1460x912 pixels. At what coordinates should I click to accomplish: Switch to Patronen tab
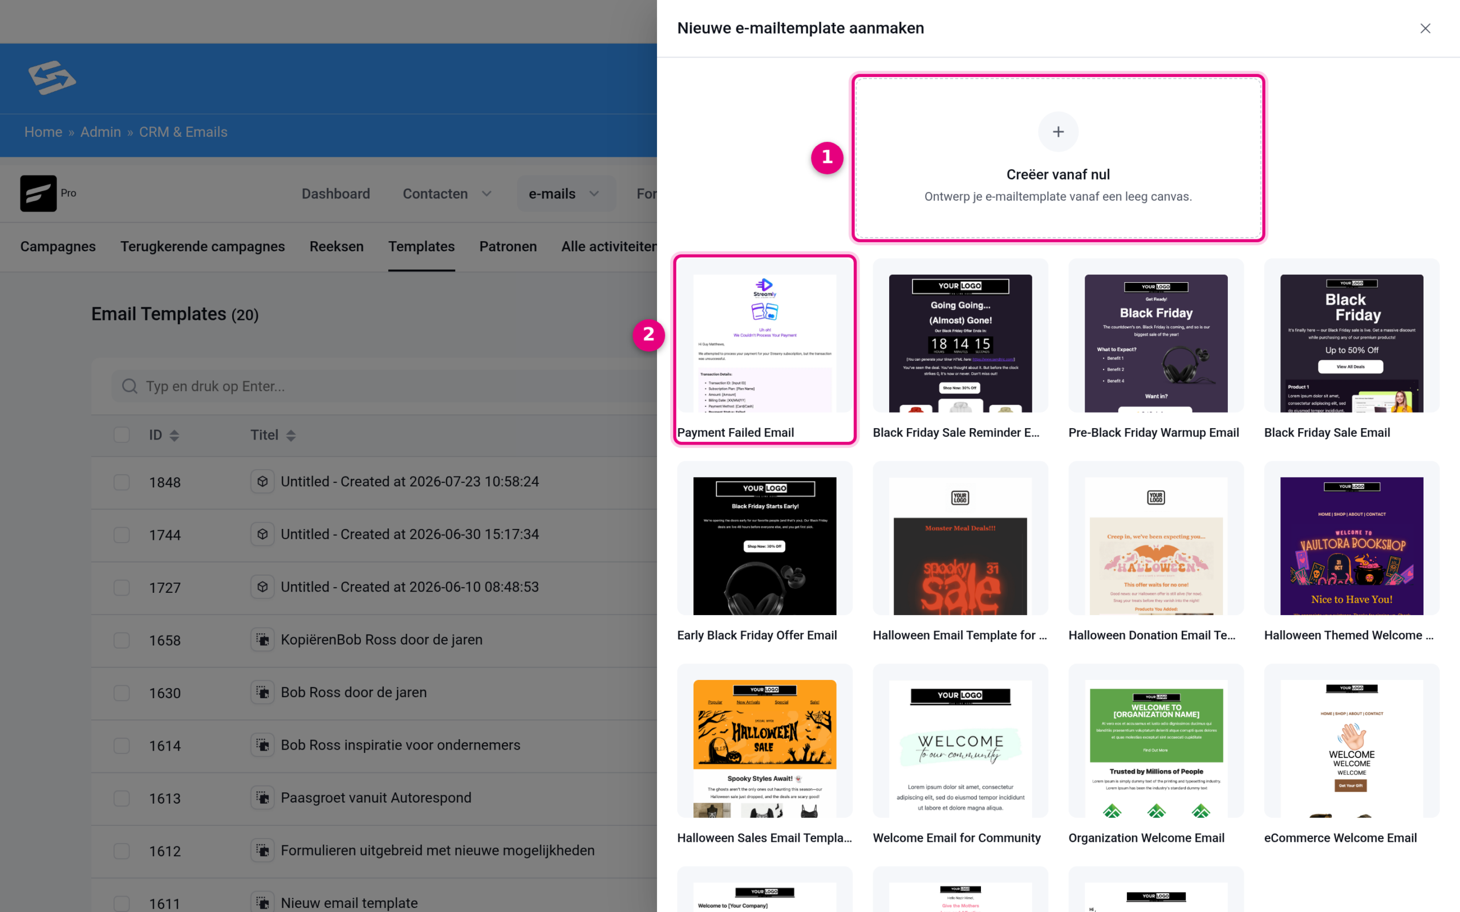[x=508, y=247]
